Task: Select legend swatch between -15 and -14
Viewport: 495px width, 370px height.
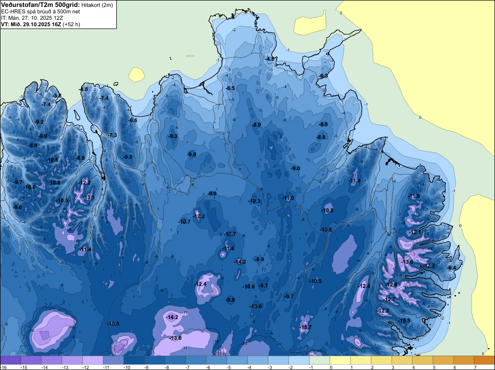Action: (31, 360)
